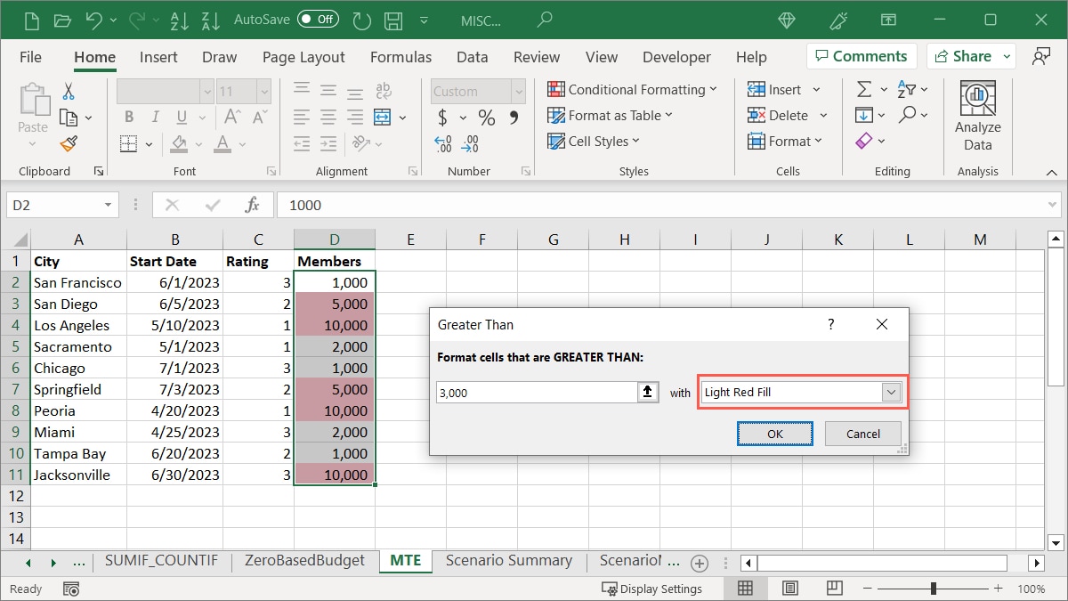
Task: Cancel the Greater Than dialog
Action: [862, 434]
